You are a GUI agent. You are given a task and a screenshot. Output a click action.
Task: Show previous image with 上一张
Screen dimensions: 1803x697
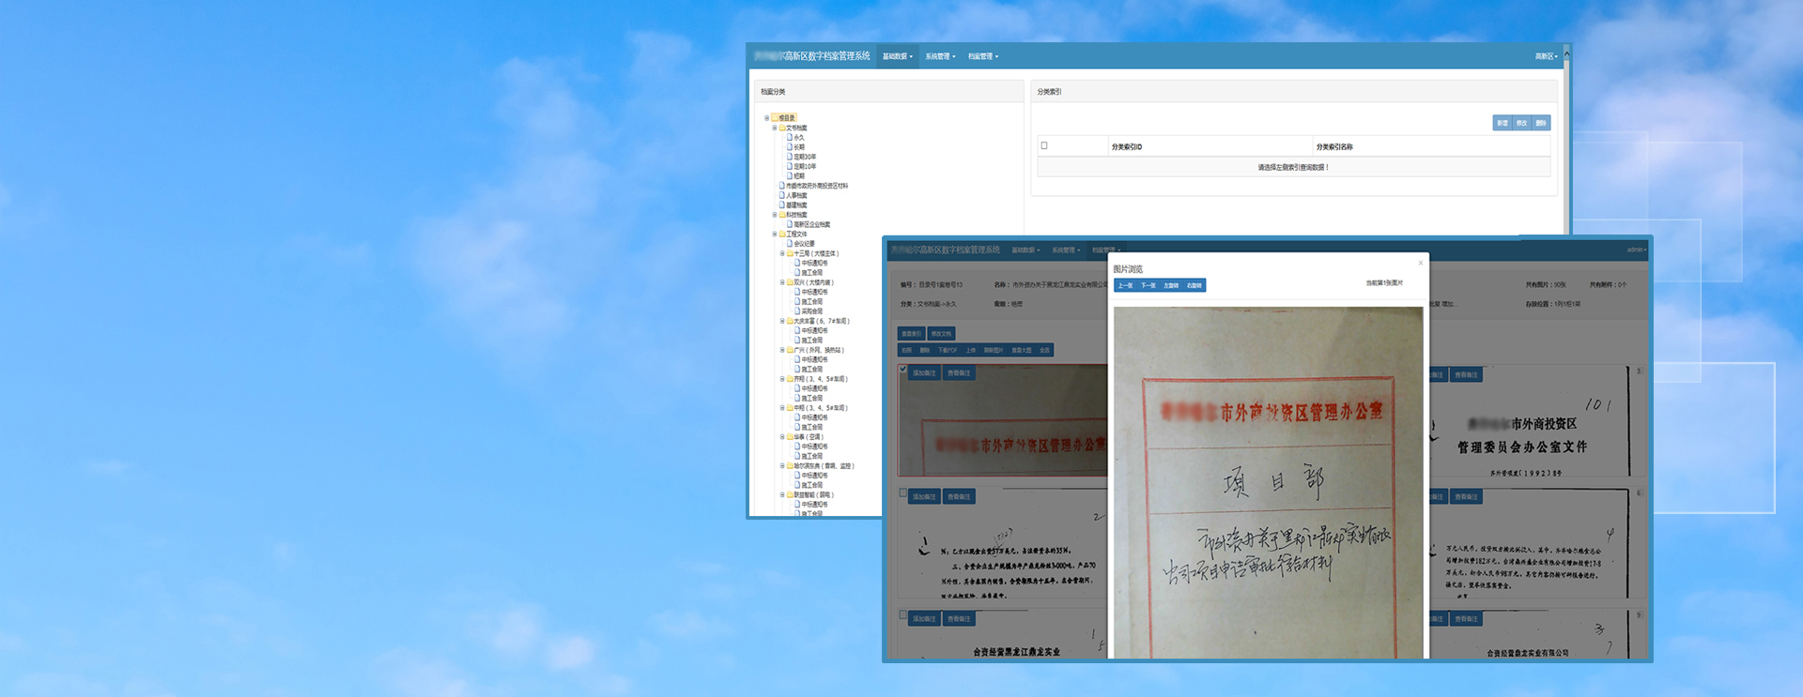pyautogui.click(x=1125, y=285)
